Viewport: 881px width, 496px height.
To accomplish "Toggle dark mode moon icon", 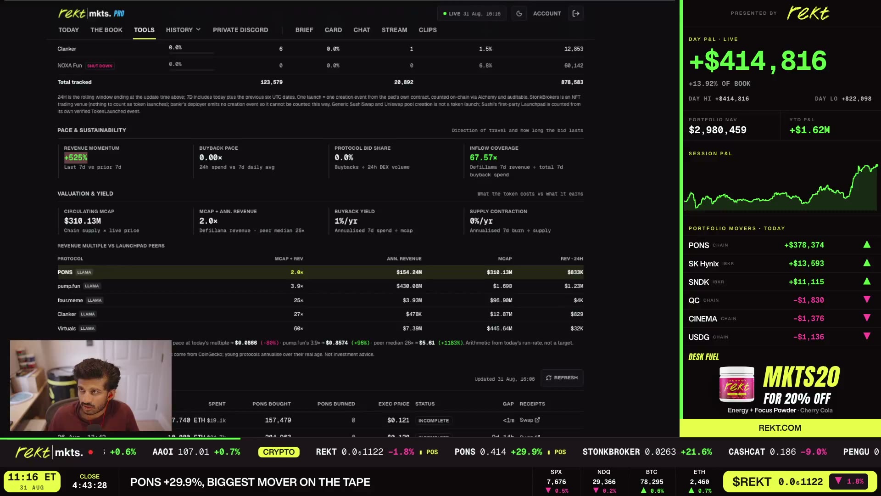I will pos(519,13).
